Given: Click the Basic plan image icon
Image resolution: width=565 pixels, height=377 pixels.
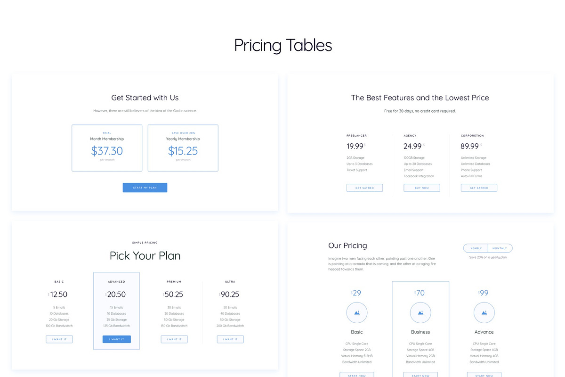Looking at the screenshot, I should (x=357, y=312).
